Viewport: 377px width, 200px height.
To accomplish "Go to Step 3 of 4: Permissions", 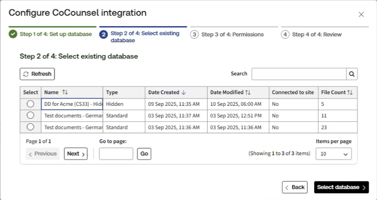I will coord(232,34).
